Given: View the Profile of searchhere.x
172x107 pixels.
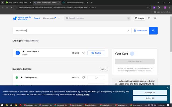Looking at the screenshot, I should point(96,53).
